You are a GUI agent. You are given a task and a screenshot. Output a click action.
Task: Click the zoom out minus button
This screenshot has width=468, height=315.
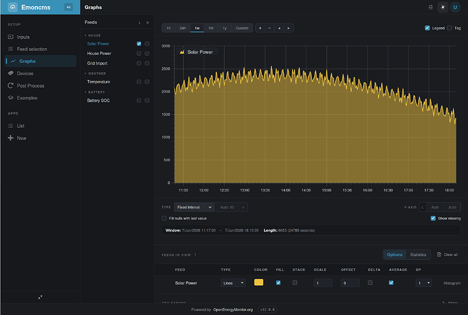point(269,28)
